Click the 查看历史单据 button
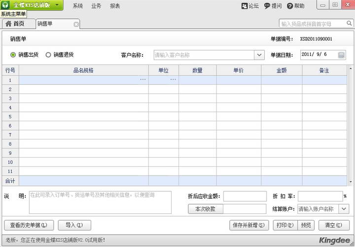355x247 pixels. [x=29, y=225]
